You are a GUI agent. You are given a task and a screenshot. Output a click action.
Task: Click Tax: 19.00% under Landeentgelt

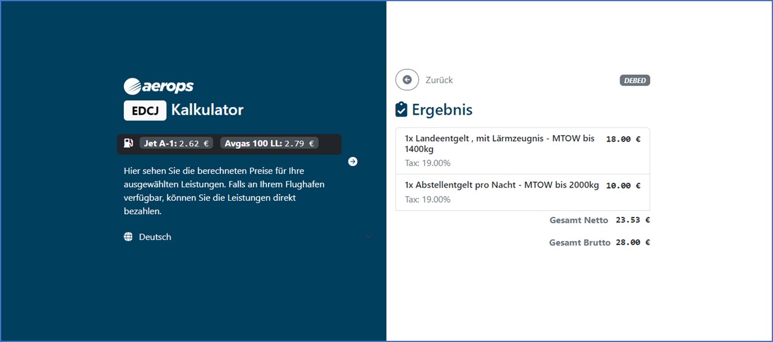tap(428, 163)
